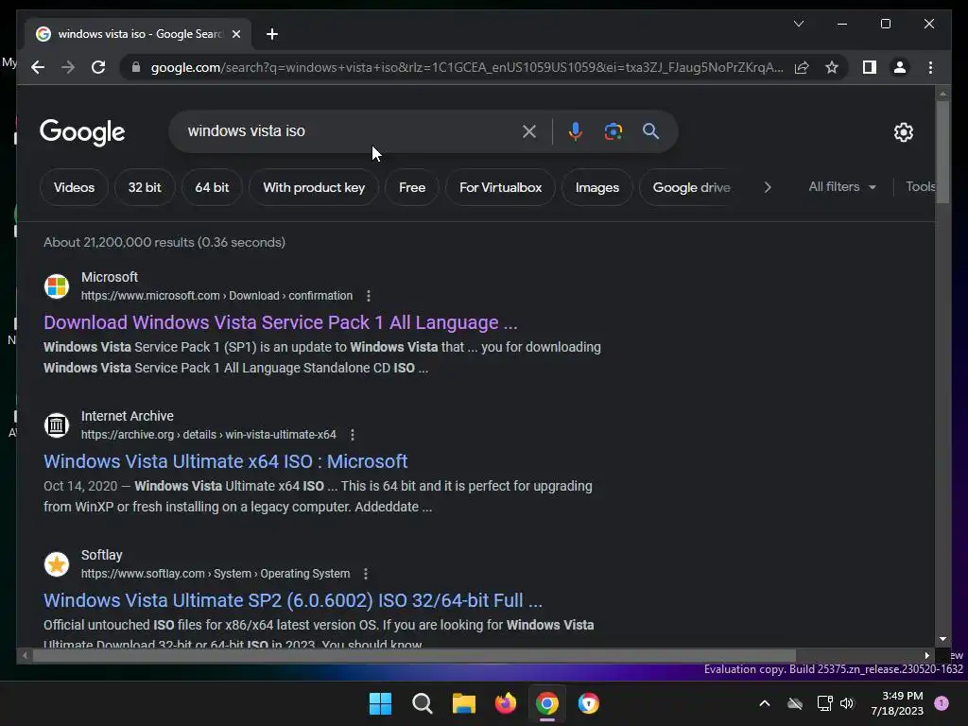Go back using the browser back arrow
968x726 pixels.
pyautogui.click(x=38, y=67)
